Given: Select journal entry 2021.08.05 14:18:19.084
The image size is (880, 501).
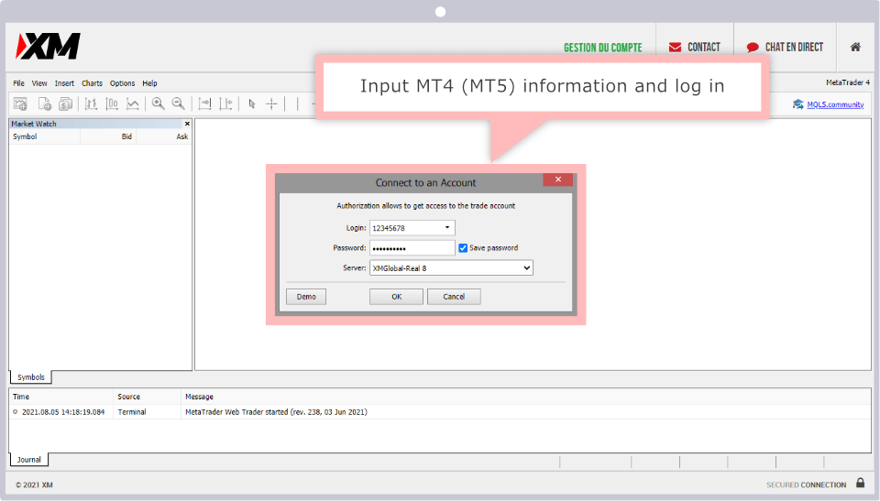Looking at the screenshot, I should coord(63,412).
